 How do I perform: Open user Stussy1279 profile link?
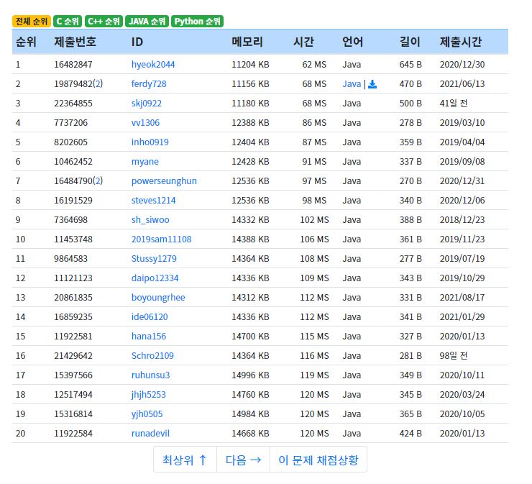pos(154,259)
